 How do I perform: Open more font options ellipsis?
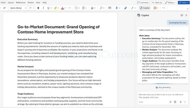69,8
